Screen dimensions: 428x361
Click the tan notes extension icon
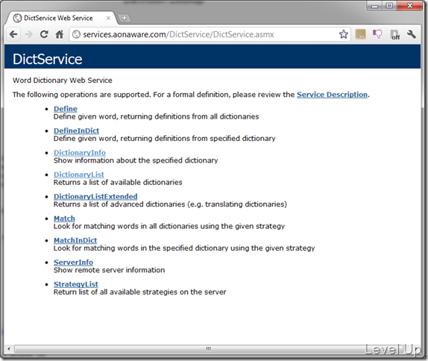pos(360,34)
